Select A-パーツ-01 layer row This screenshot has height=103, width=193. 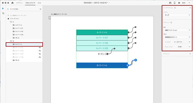24,28
